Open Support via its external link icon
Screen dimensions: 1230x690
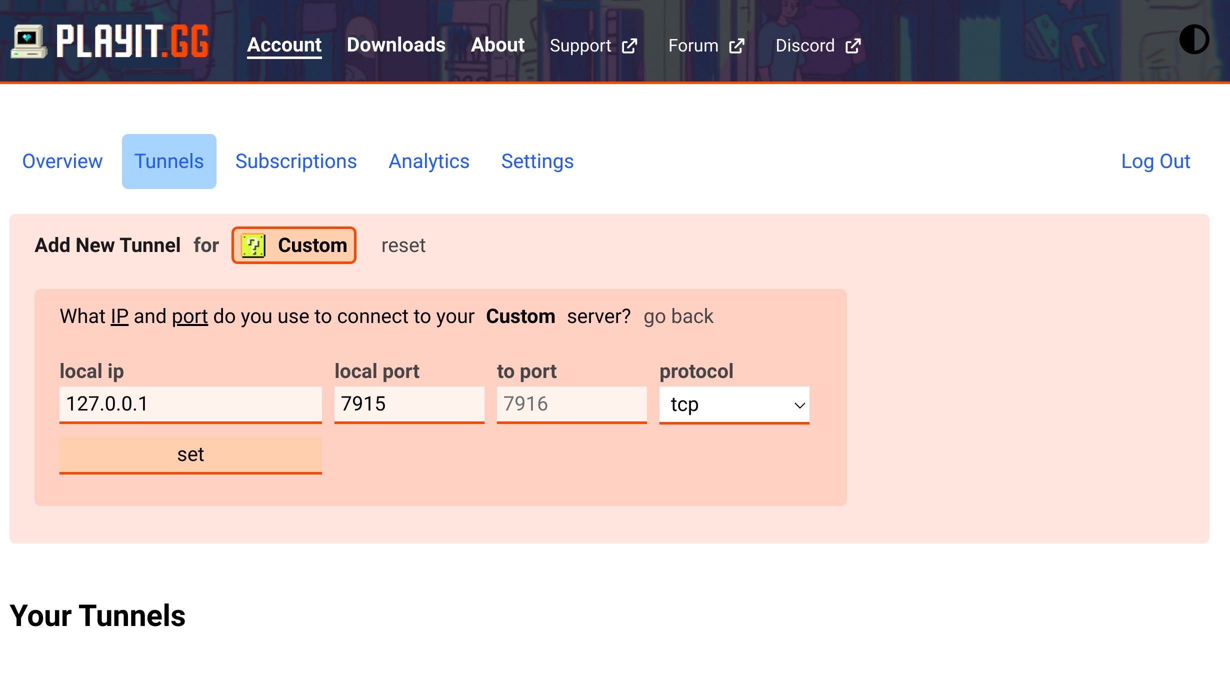pos(629,45)
